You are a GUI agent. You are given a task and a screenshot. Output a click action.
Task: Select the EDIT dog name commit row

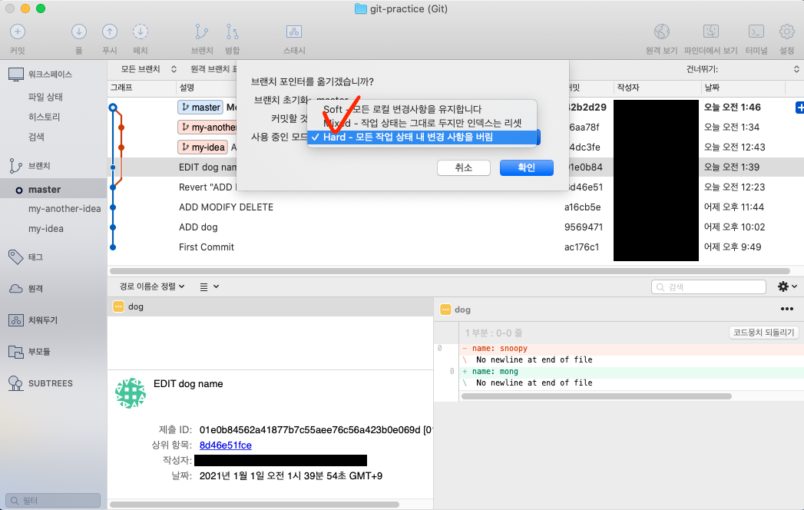point(455,167)
